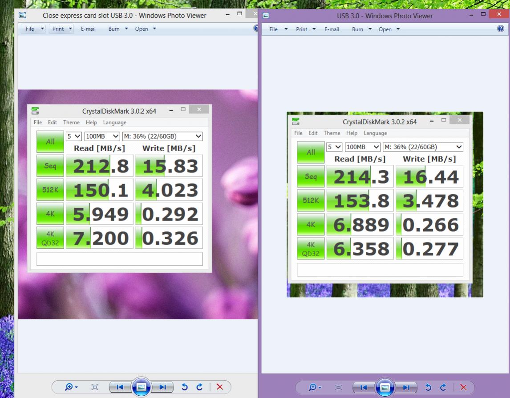Open Help menu in right CrystalDiskMark
This screenshot has width=510, height=398.
point(352,133)
